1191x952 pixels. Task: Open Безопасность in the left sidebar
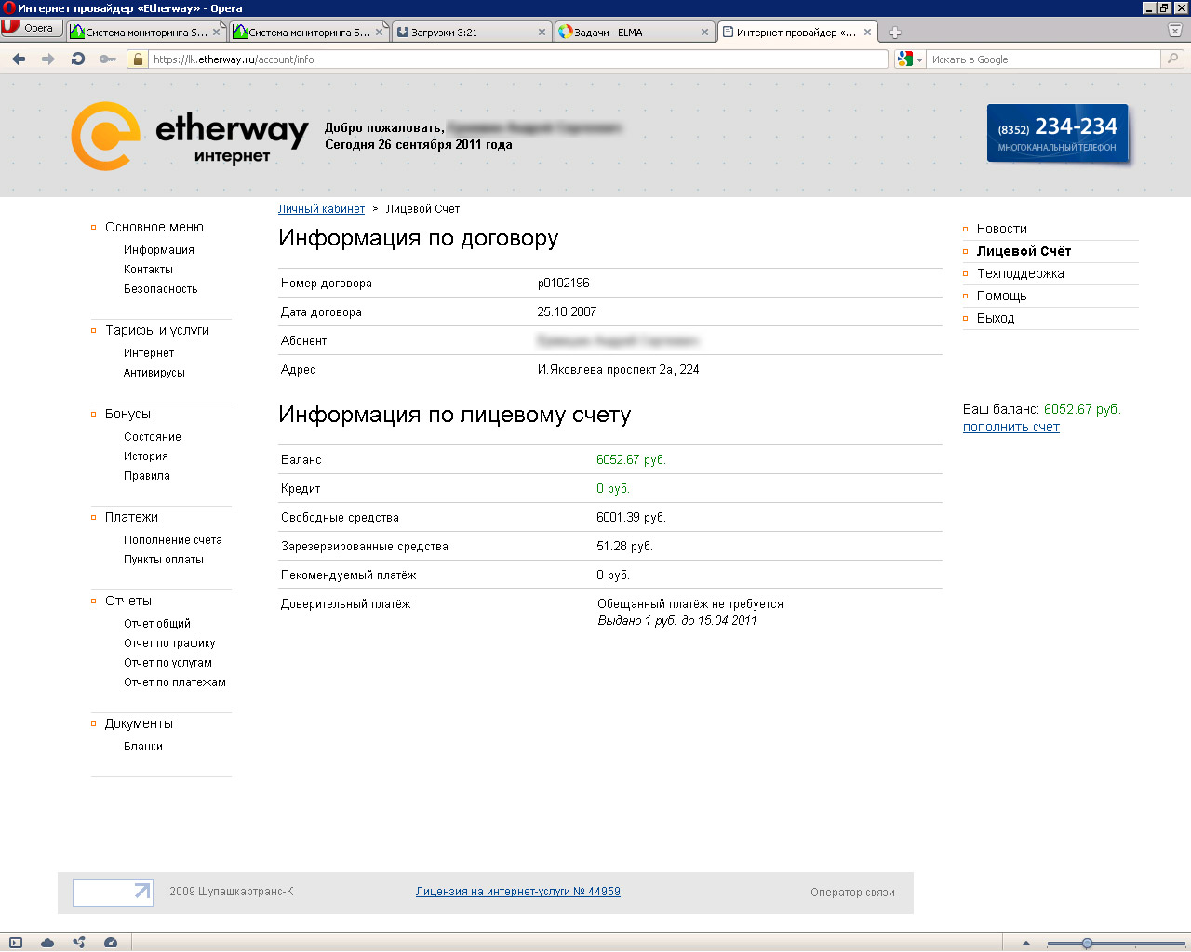tap(161, 289)
